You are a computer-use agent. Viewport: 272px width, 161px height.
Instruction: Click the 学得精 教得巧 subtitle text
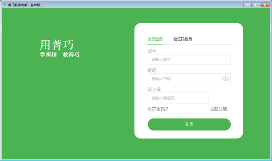tap(59, 54)
